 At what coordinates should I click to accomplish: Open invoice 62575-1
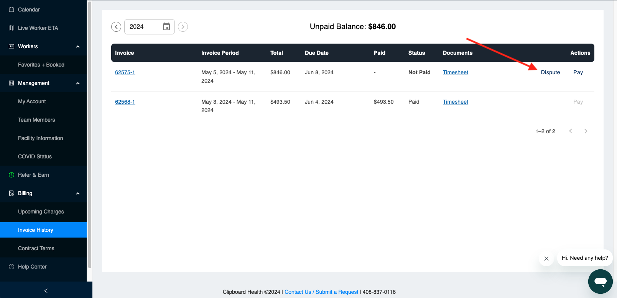point(125,72)
